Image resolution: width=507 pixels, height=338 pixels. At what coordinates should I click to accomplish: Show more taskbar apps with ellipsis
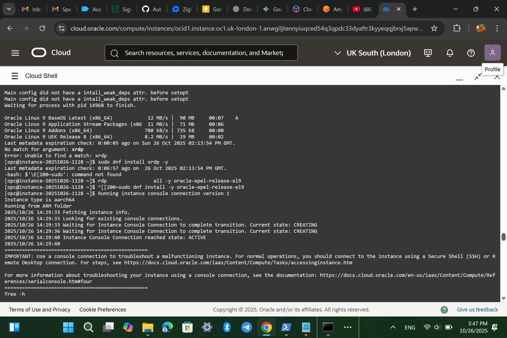point(348,327)
